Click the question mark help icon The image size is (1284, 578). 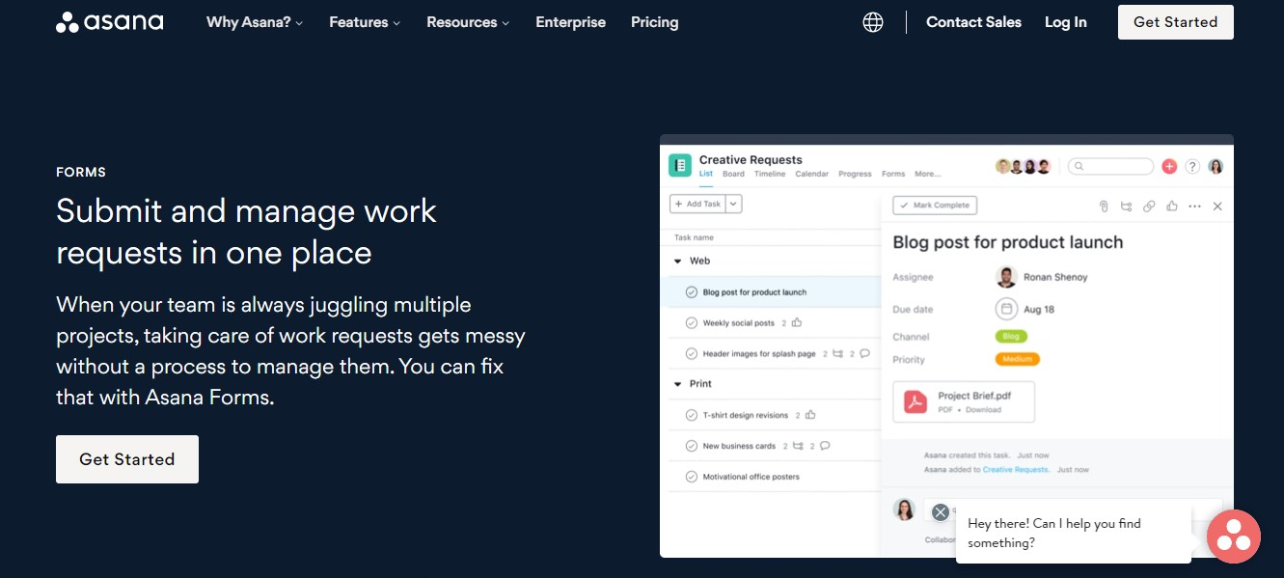(x=1192, y=166)
